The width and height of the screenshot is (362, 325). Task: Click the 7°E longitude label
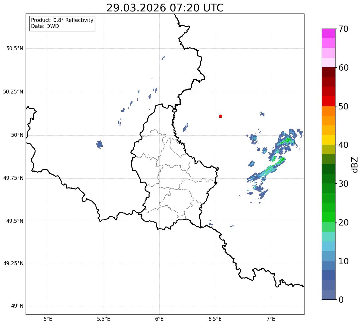point(271,319)
